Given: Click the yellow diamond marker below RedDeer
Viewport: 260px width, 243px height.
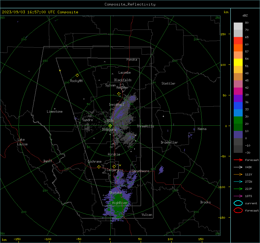Looking at the screenshot, I should click(119, 94).
